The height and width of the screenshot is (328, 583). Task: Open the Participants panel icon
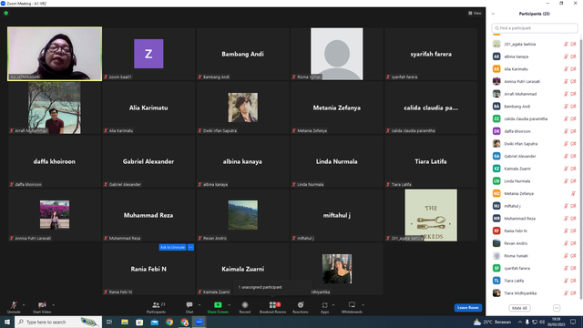pos(156,305)
